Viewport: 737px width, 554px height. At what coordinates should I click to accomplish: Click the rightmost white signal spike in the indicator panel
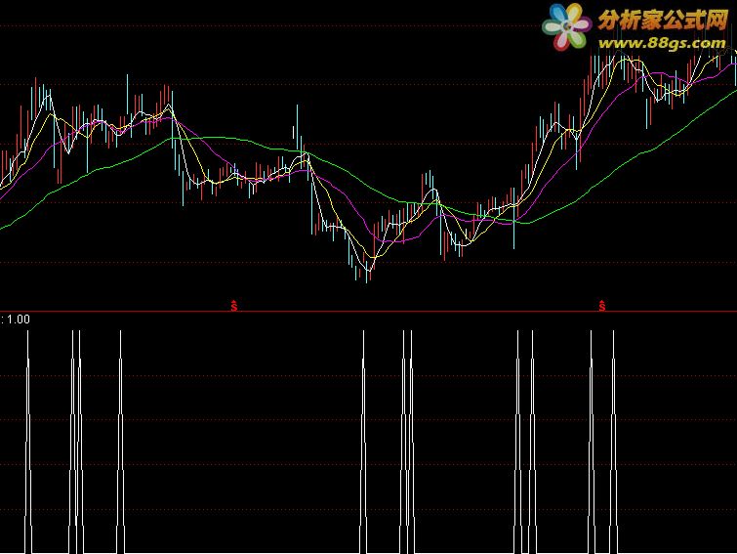click(613, 442)
